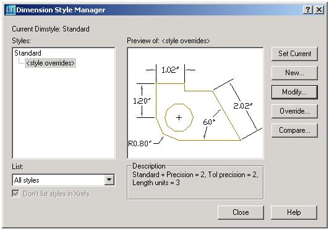Open the List dropdown arrow
The height and width of the screenshot is (229, 329).
[x=109, y=180]
